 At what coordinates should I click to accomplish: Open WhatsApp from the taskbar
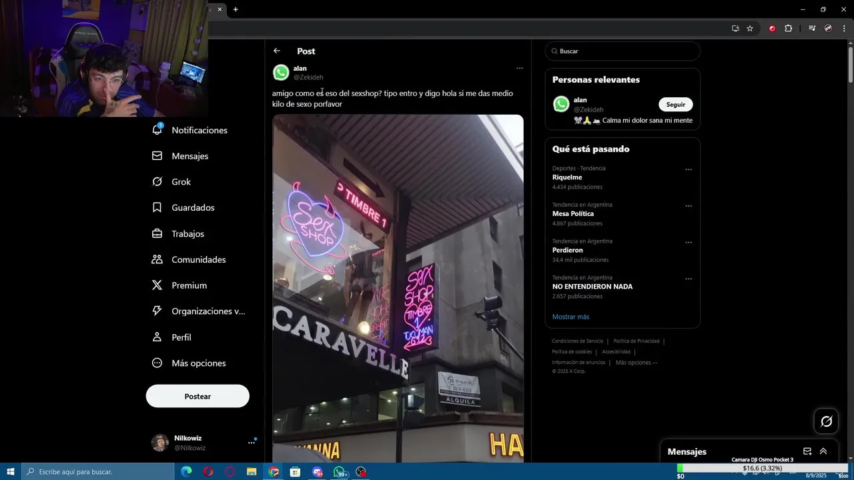pos(339,472)
